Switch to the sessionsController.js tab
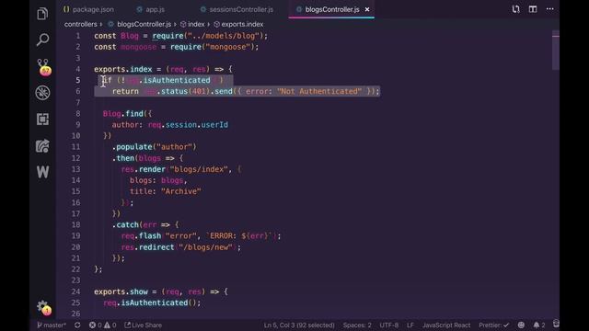The height and width of the screenshot is (331, 589). [237, 9]
